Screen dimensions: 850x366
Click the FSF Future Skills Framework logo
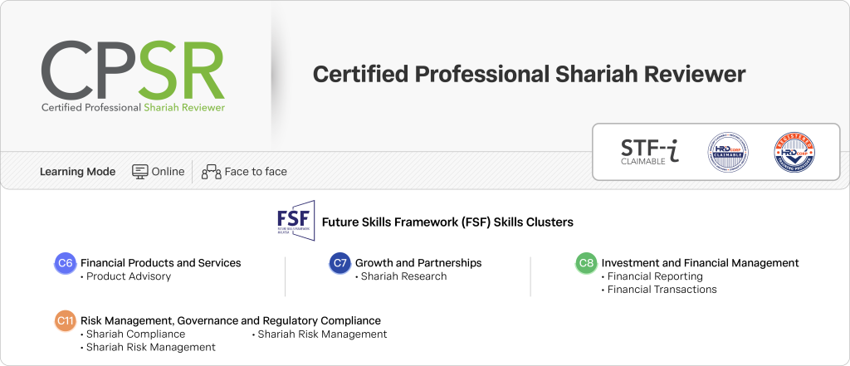point(296,221)
